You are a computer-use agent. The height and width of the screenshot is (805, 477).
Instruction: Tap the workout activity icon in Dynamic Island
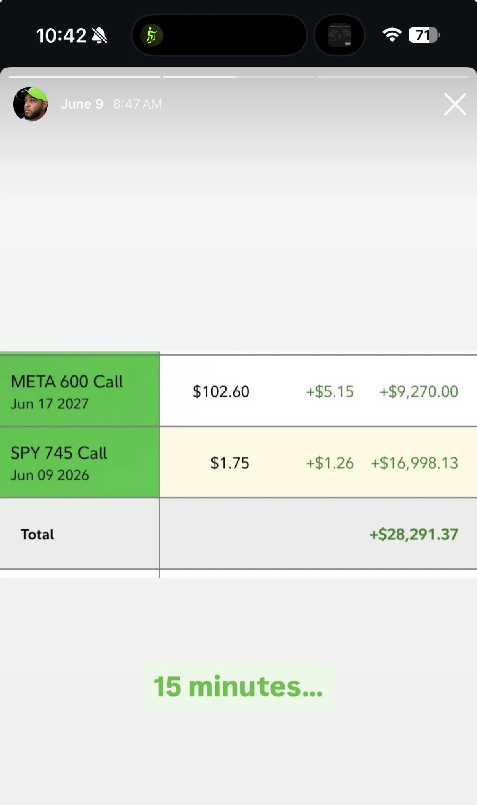pyautogui.click(x=151, y=35)
